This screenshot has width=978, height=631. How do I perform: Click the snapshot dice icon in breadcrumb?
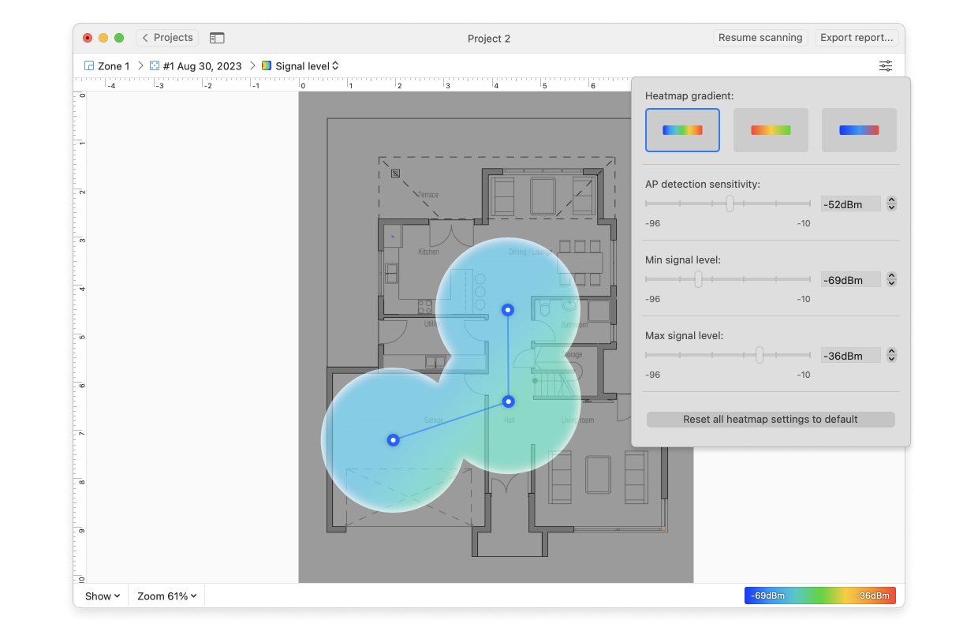pos(155,66)
